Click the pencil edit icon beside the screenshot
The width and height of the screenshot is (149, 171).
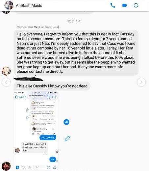[67, 139]
